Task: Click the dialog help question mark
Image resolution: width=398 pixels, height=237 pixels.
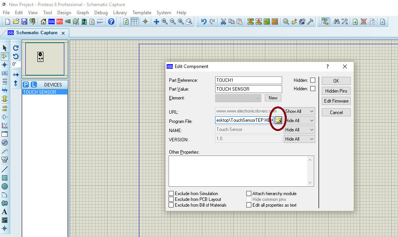Action: (x=328, y=66)
